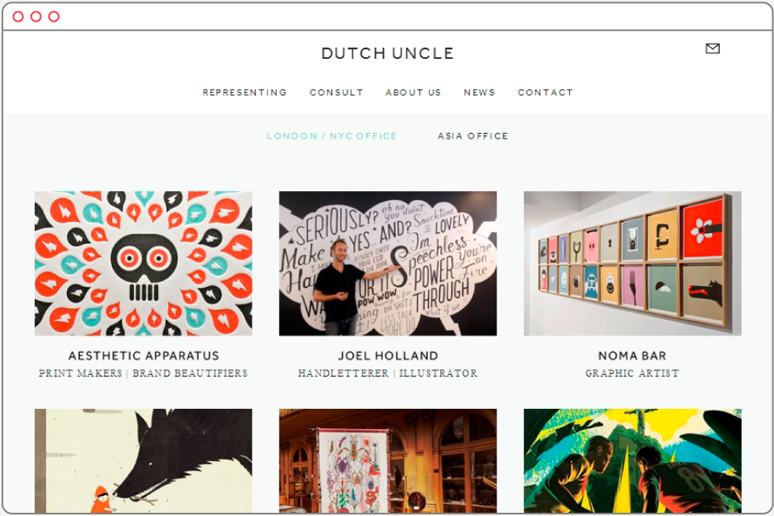Open the News section

click(x=479, y=93)
